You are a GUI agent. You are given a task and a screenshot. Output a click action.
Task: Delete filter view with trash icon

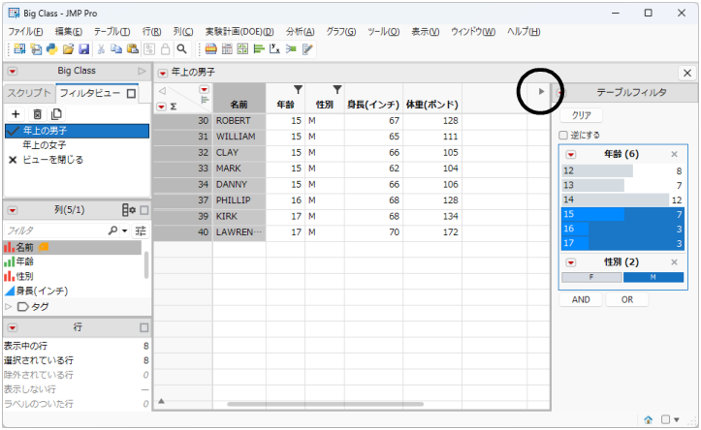[x=38, y=114]
